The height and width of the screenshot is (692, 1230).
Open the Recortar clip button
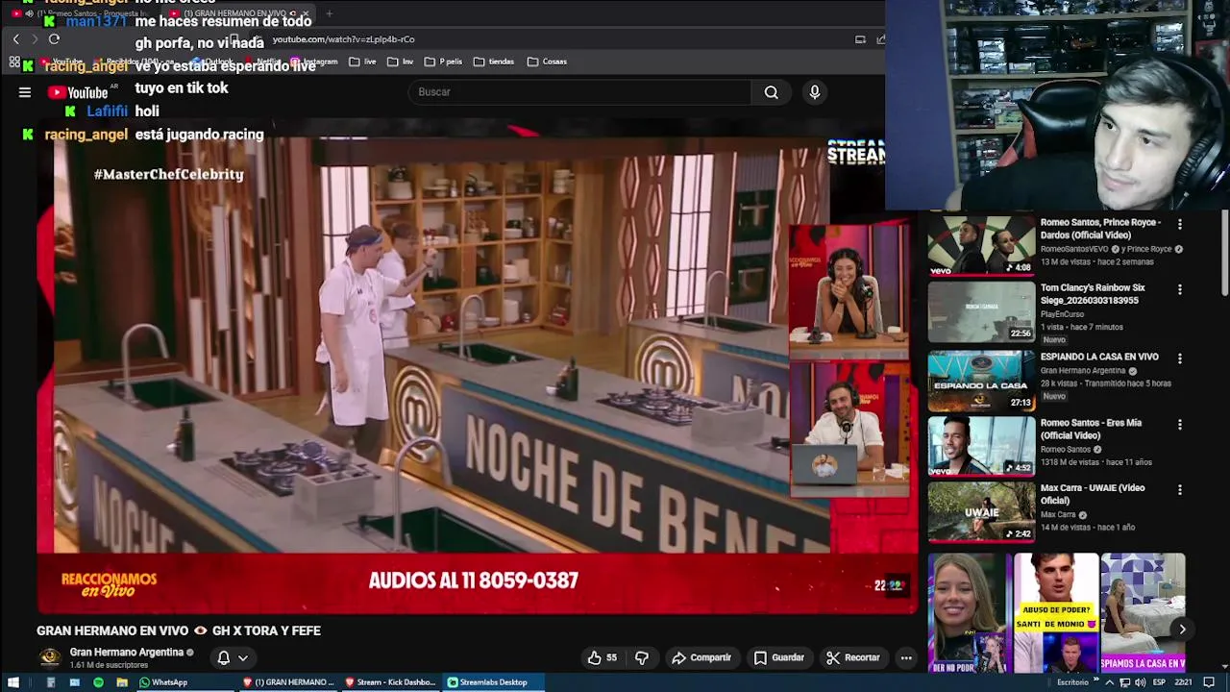click(x=853, y=657)
